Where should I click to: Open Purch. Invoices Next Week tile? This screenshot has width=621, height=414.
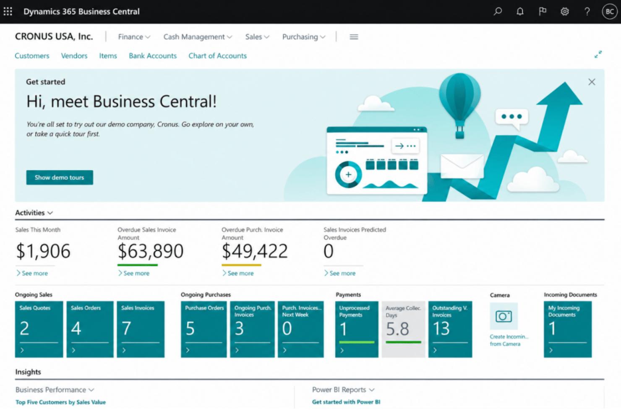301,329
